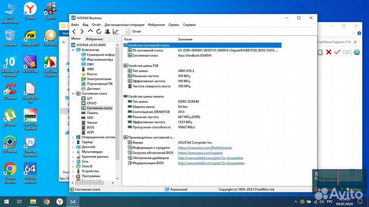The width and height of the screenshot is (369, 207).
Task: Expand the Сервер tree node
Action: [73, 142]
